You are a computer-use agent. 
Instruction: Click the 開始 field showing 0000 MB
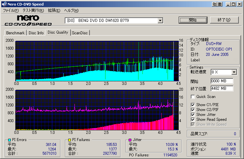222,81
